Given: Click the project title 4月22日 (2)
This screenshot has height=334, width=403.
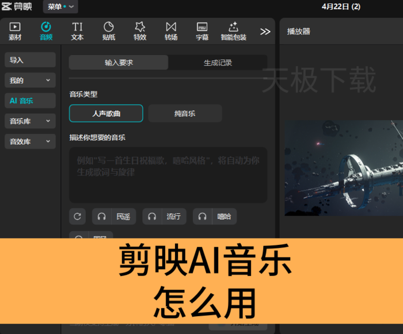Looking at the screenshot, I should point(341,6).
